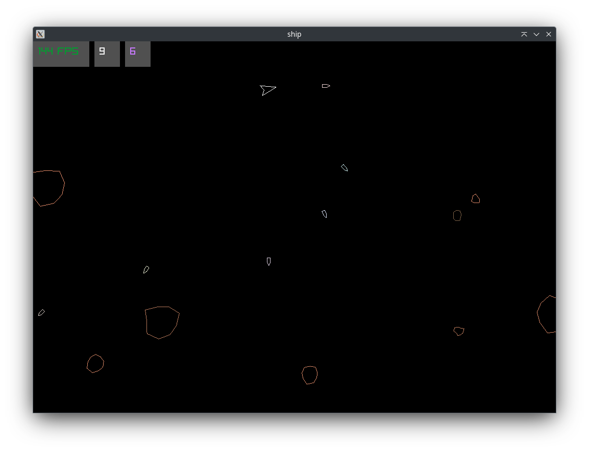This screenshot has width=589, height=452.
Task: Minimize the ship window with chevron button
Action: (536, 34)
